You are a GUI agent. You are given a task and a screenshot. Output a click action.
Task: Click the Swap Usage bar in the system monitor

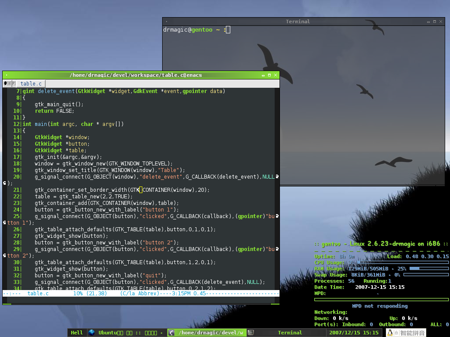426,275
